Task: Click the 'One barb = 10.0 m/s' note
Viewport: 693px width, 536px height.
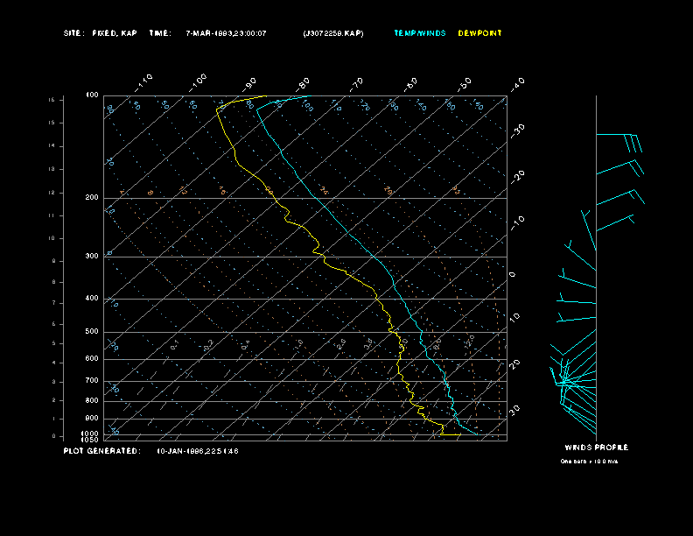Action: (589, 461)
